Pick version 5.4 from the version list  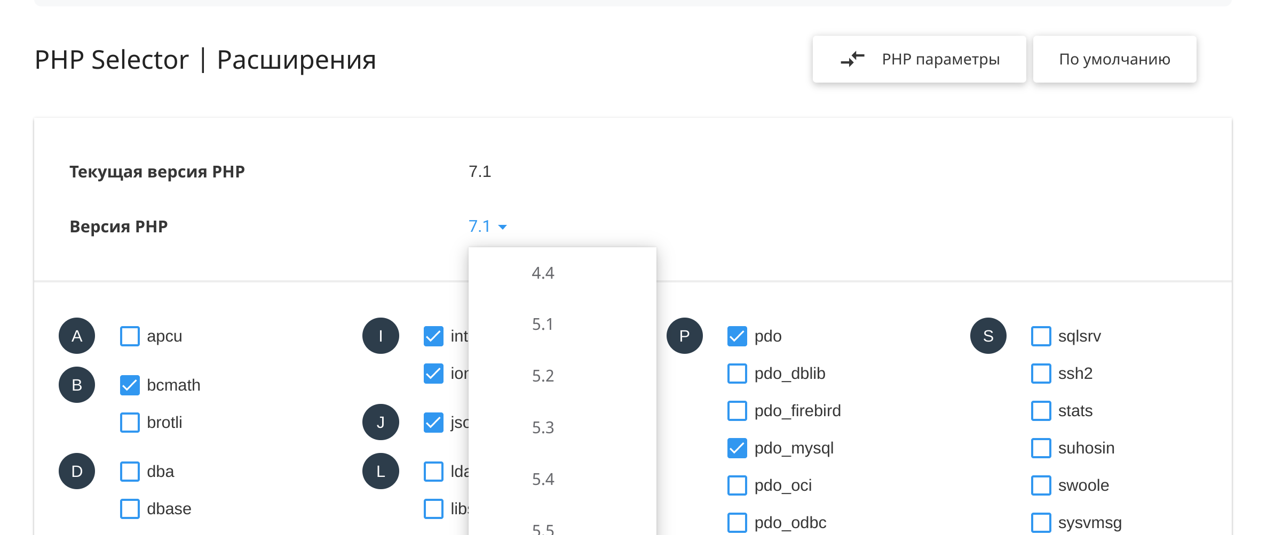[x=543, y=479]
